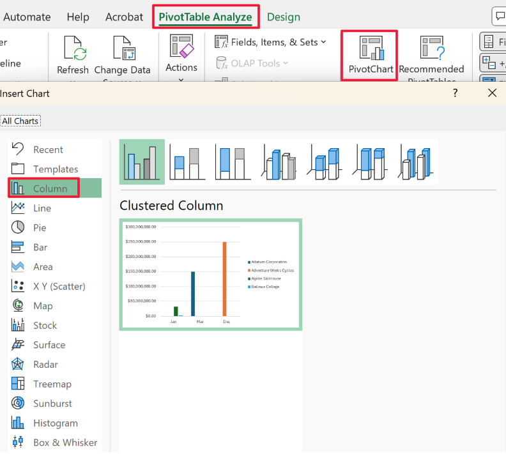This screenshot has width=506, height=454.
Task: Select the Stock chart category
Action: click(x=55, y=326)
